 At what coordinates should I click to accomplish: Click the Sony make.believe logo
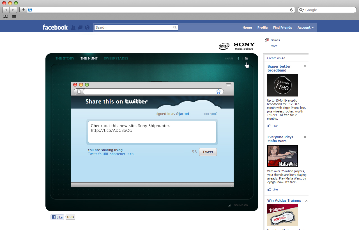[x=244, y=46]
